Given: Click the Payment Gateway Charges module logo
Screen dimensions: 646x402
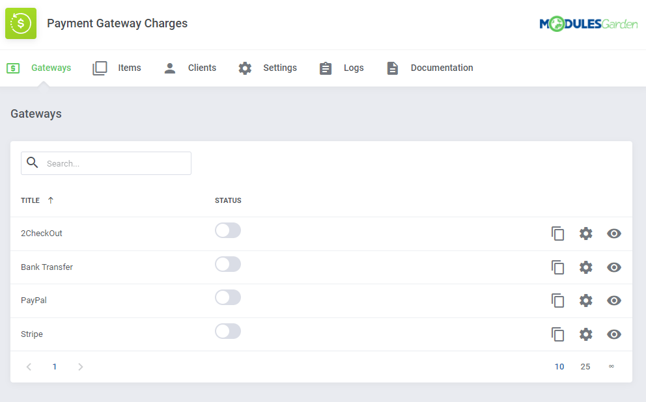Looking at the screenshot, I should 21,23.
